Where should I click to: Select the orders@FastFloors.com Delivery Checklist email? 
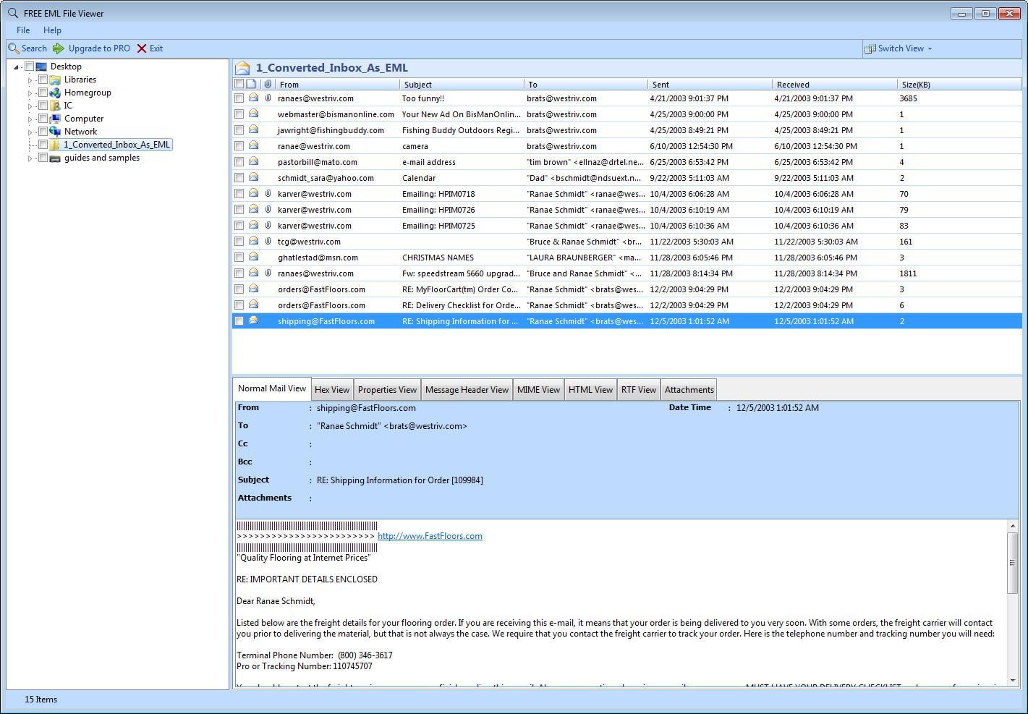[x=626, y=305]
